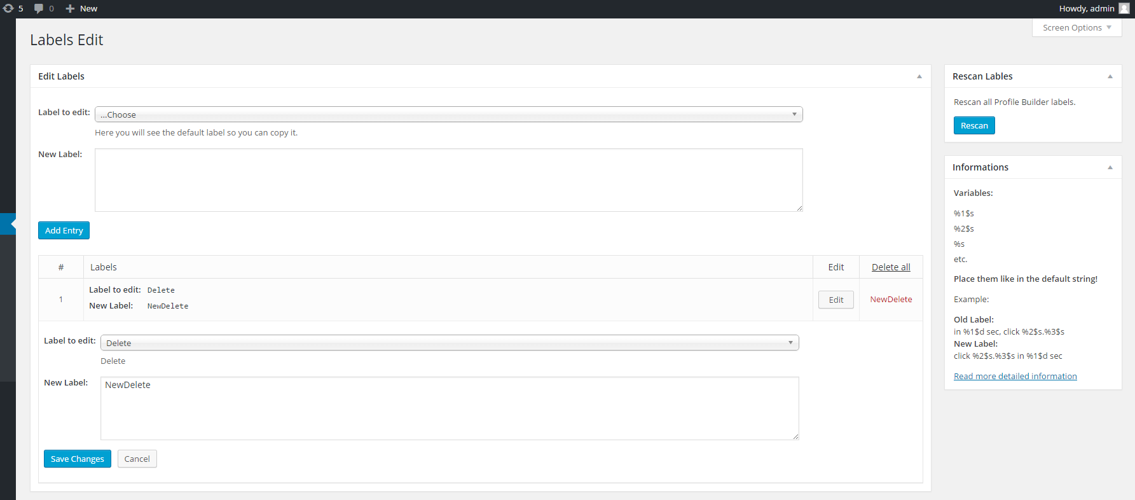This screenshot has width=1135, height=500.
Task: Click the empty New Label textarea
Action: click(x=448, y=180)
